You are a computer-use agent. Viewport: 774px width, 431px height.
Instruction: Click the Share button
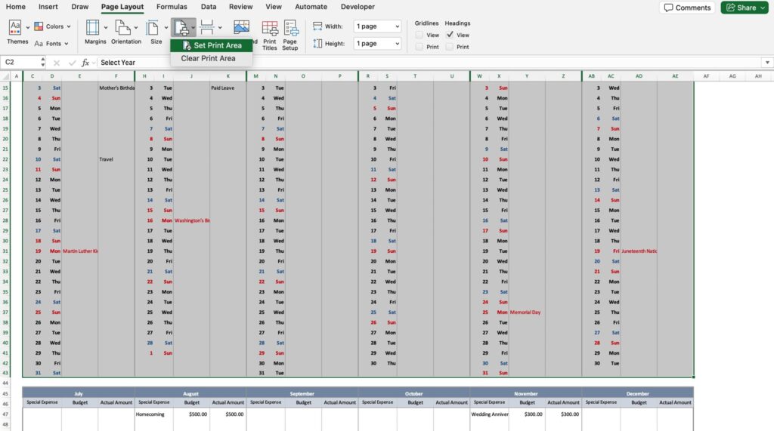[744, 8]
